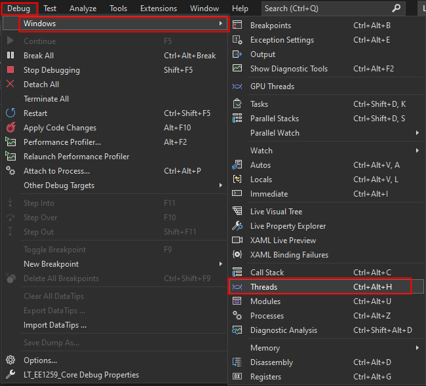
Task: Click in the Search (Ctrl+Q) field
Action: coord(333,9)
